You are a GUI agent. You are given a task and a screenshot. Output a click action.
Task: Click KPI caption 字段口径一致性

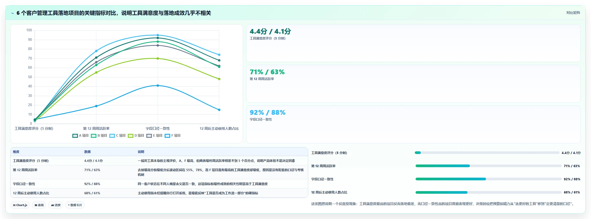(x=261, y=120)
